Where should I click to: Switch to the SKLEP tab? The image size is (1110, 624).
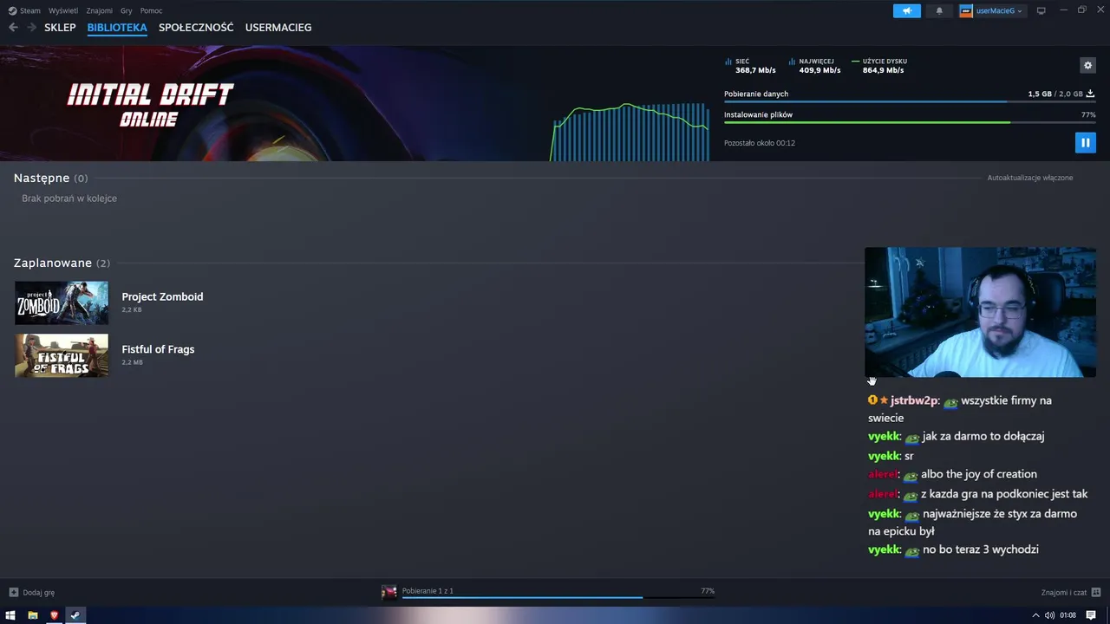click(60, 27)
